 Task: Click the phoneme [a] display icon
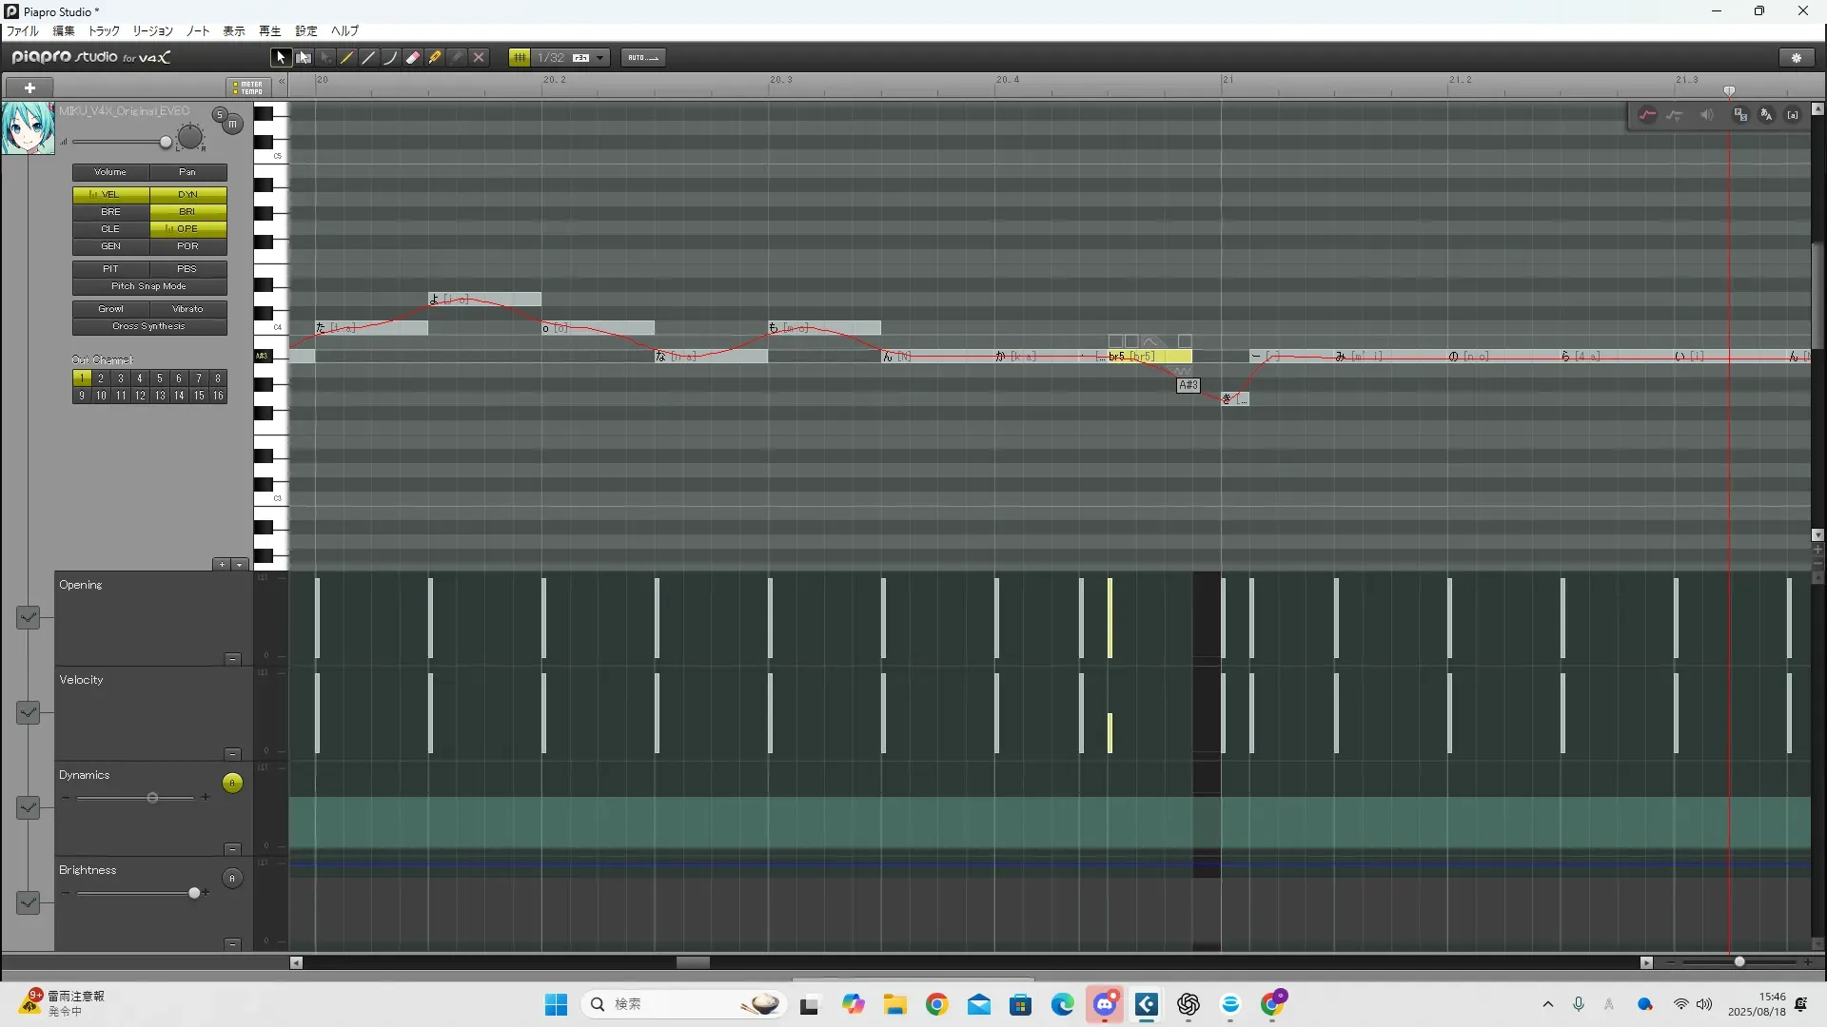click(1793, 115)
